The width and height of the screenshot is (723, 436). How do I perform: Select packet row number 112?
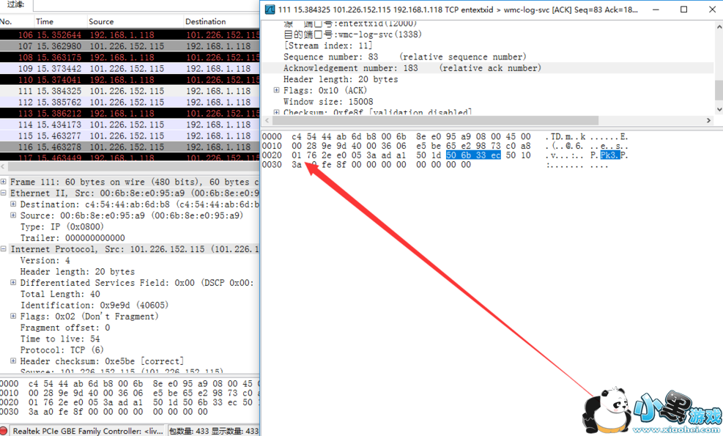130,102
